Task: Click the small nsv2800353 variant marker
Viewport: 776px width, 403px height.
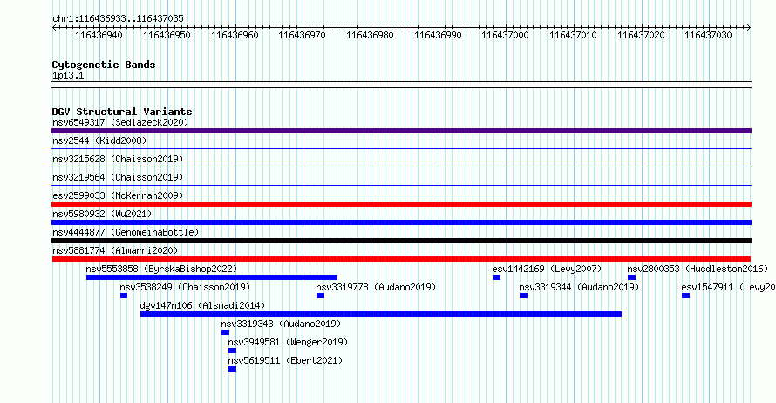Action: point(631,277)
